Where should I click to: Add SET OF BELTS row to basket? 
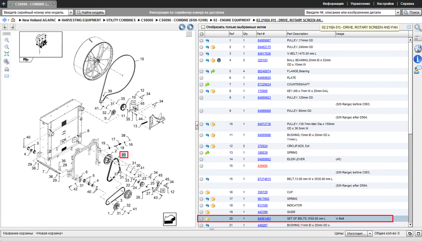(x=201, y=219)
